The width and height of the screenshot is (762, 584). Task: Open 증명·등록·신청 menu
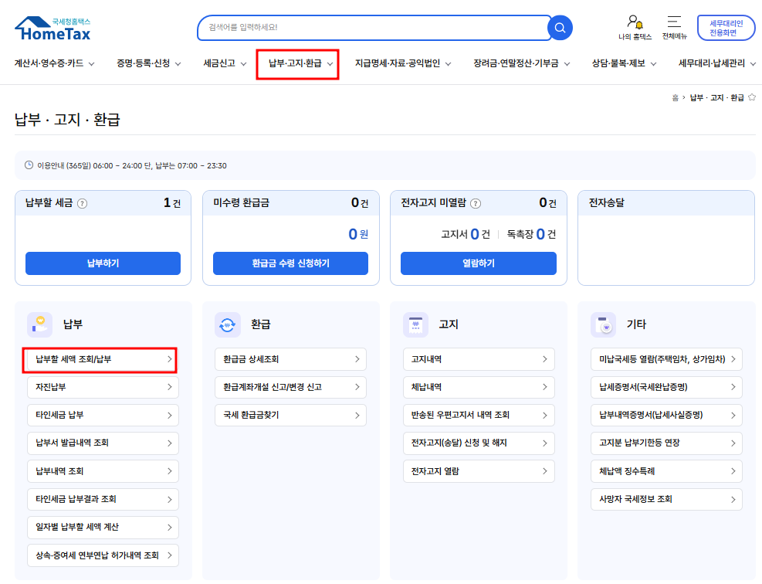click(x=148, y=63)
